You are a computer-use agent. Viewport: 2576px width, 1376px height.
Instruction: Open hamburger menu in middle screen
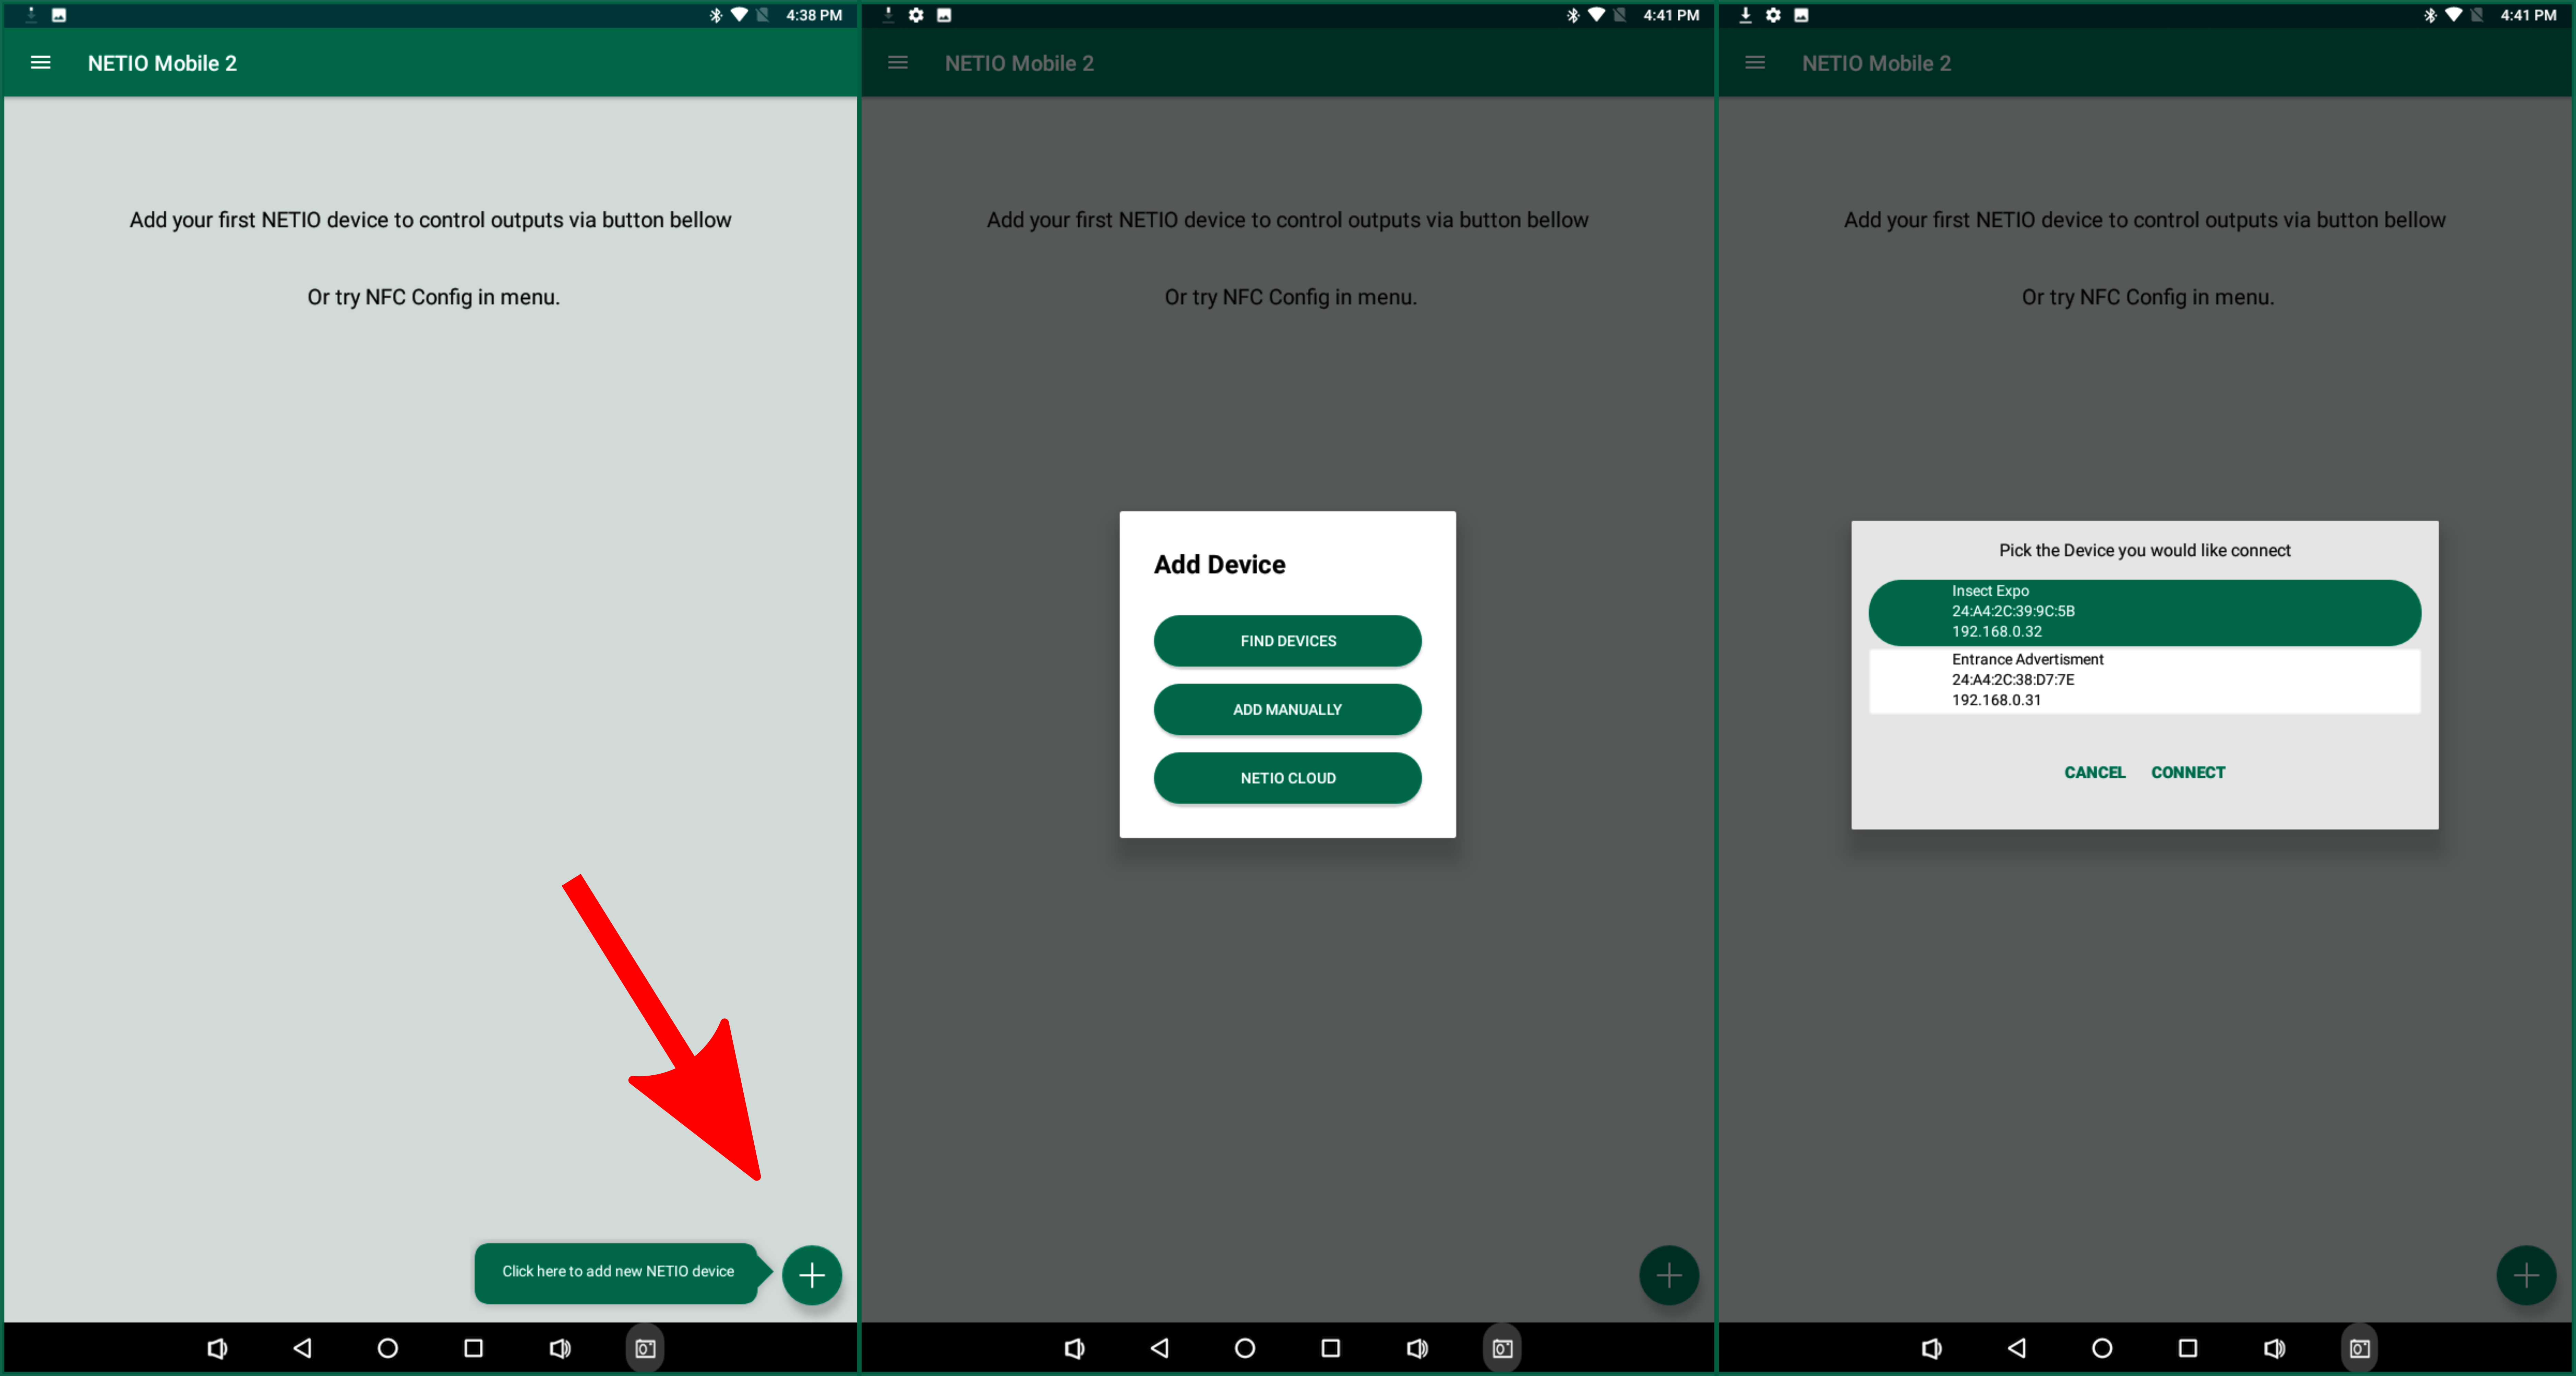coord(898,63)
